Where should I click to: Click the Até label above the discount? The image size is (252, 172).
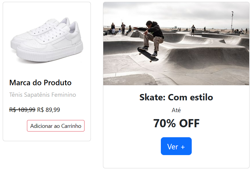176,110
